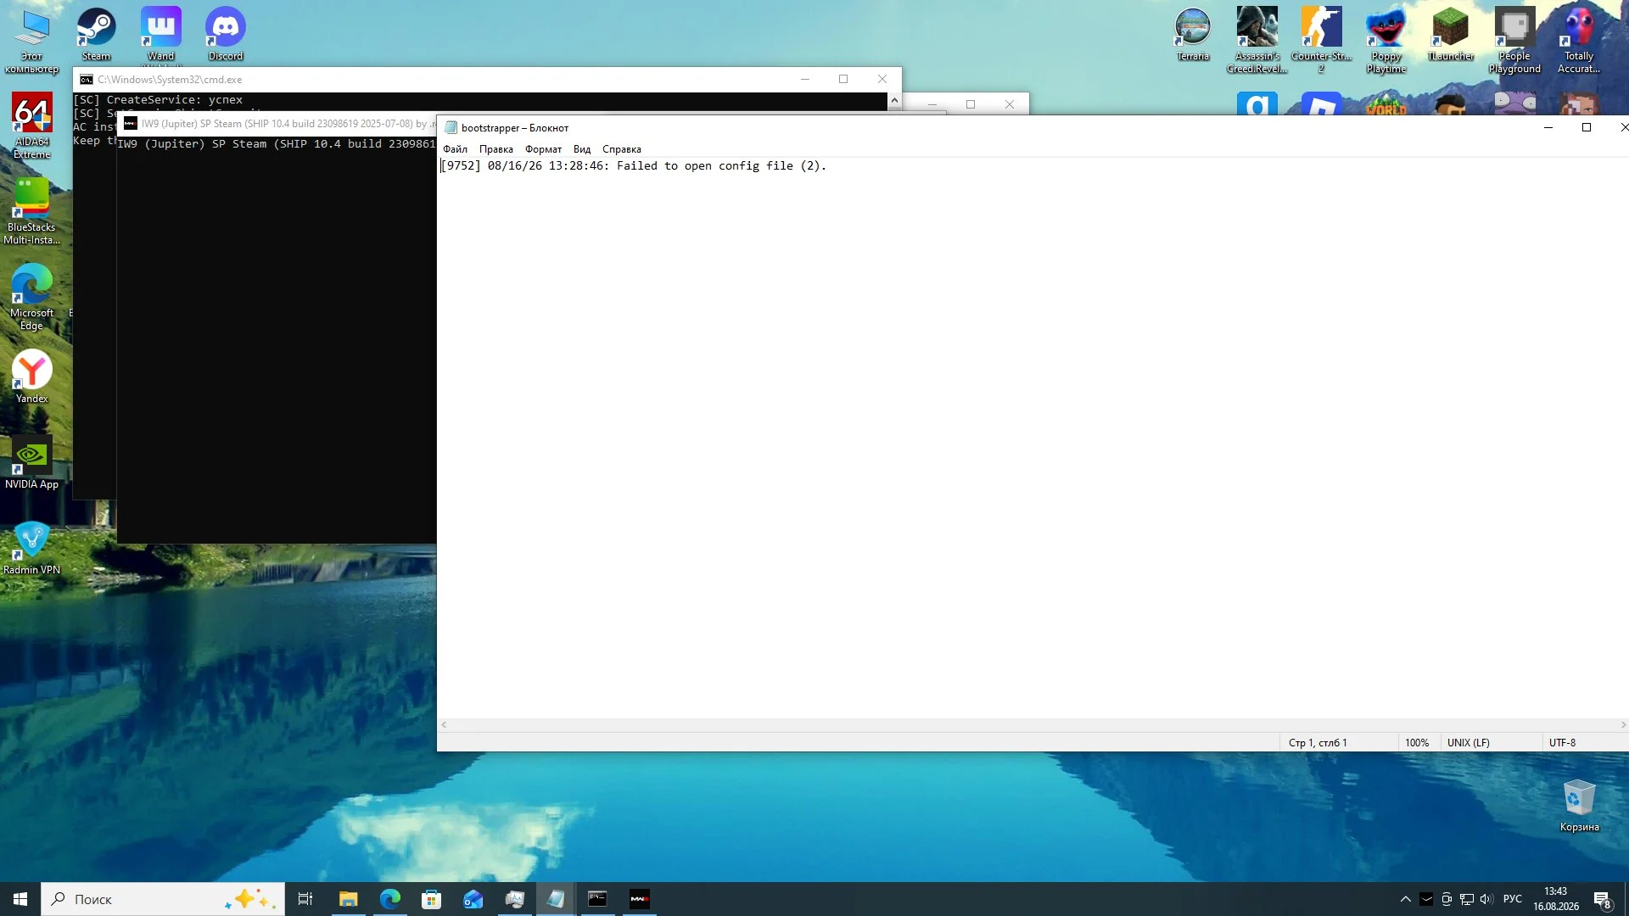The height and width of the screenshot is (916, 1629).
Task: Open the Корзина recycle bin
Action: 1579,806
